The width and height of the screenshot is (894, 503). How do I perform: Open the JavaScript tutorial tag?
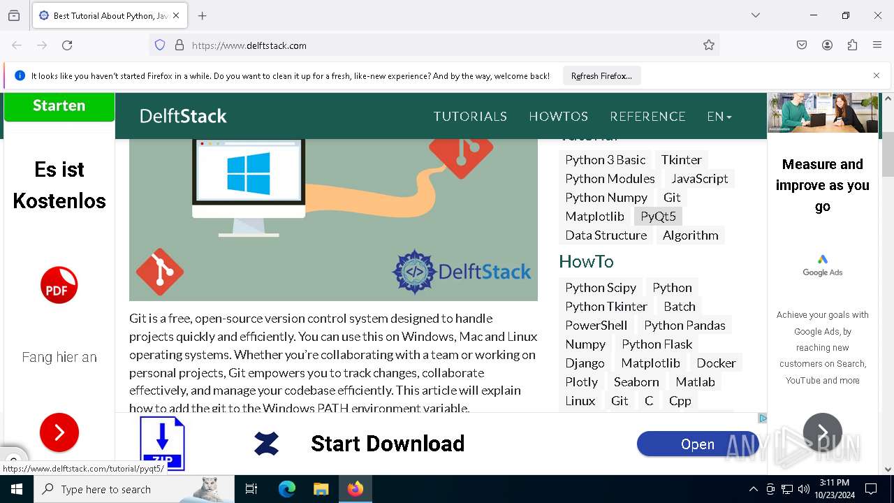(700, 179)
